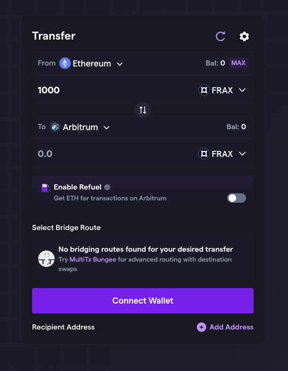Click the MAX balance button
The image size is (288, 371).
239,63
